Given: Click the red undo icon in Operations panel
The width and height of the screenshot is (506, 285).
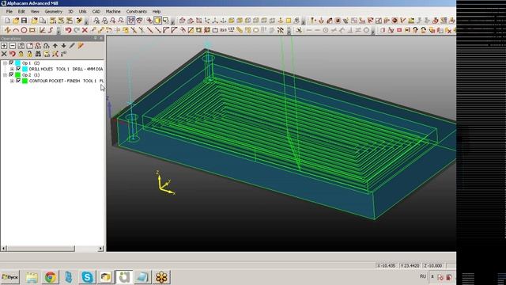Looking at the screenshot, I should pos(13,54).
